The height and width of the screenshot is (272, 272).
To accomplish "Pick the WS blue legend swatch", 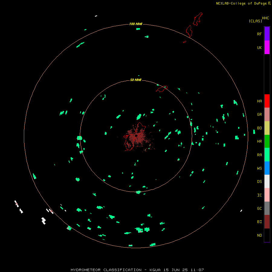I will pyautogui.click(x=267, y=168).
